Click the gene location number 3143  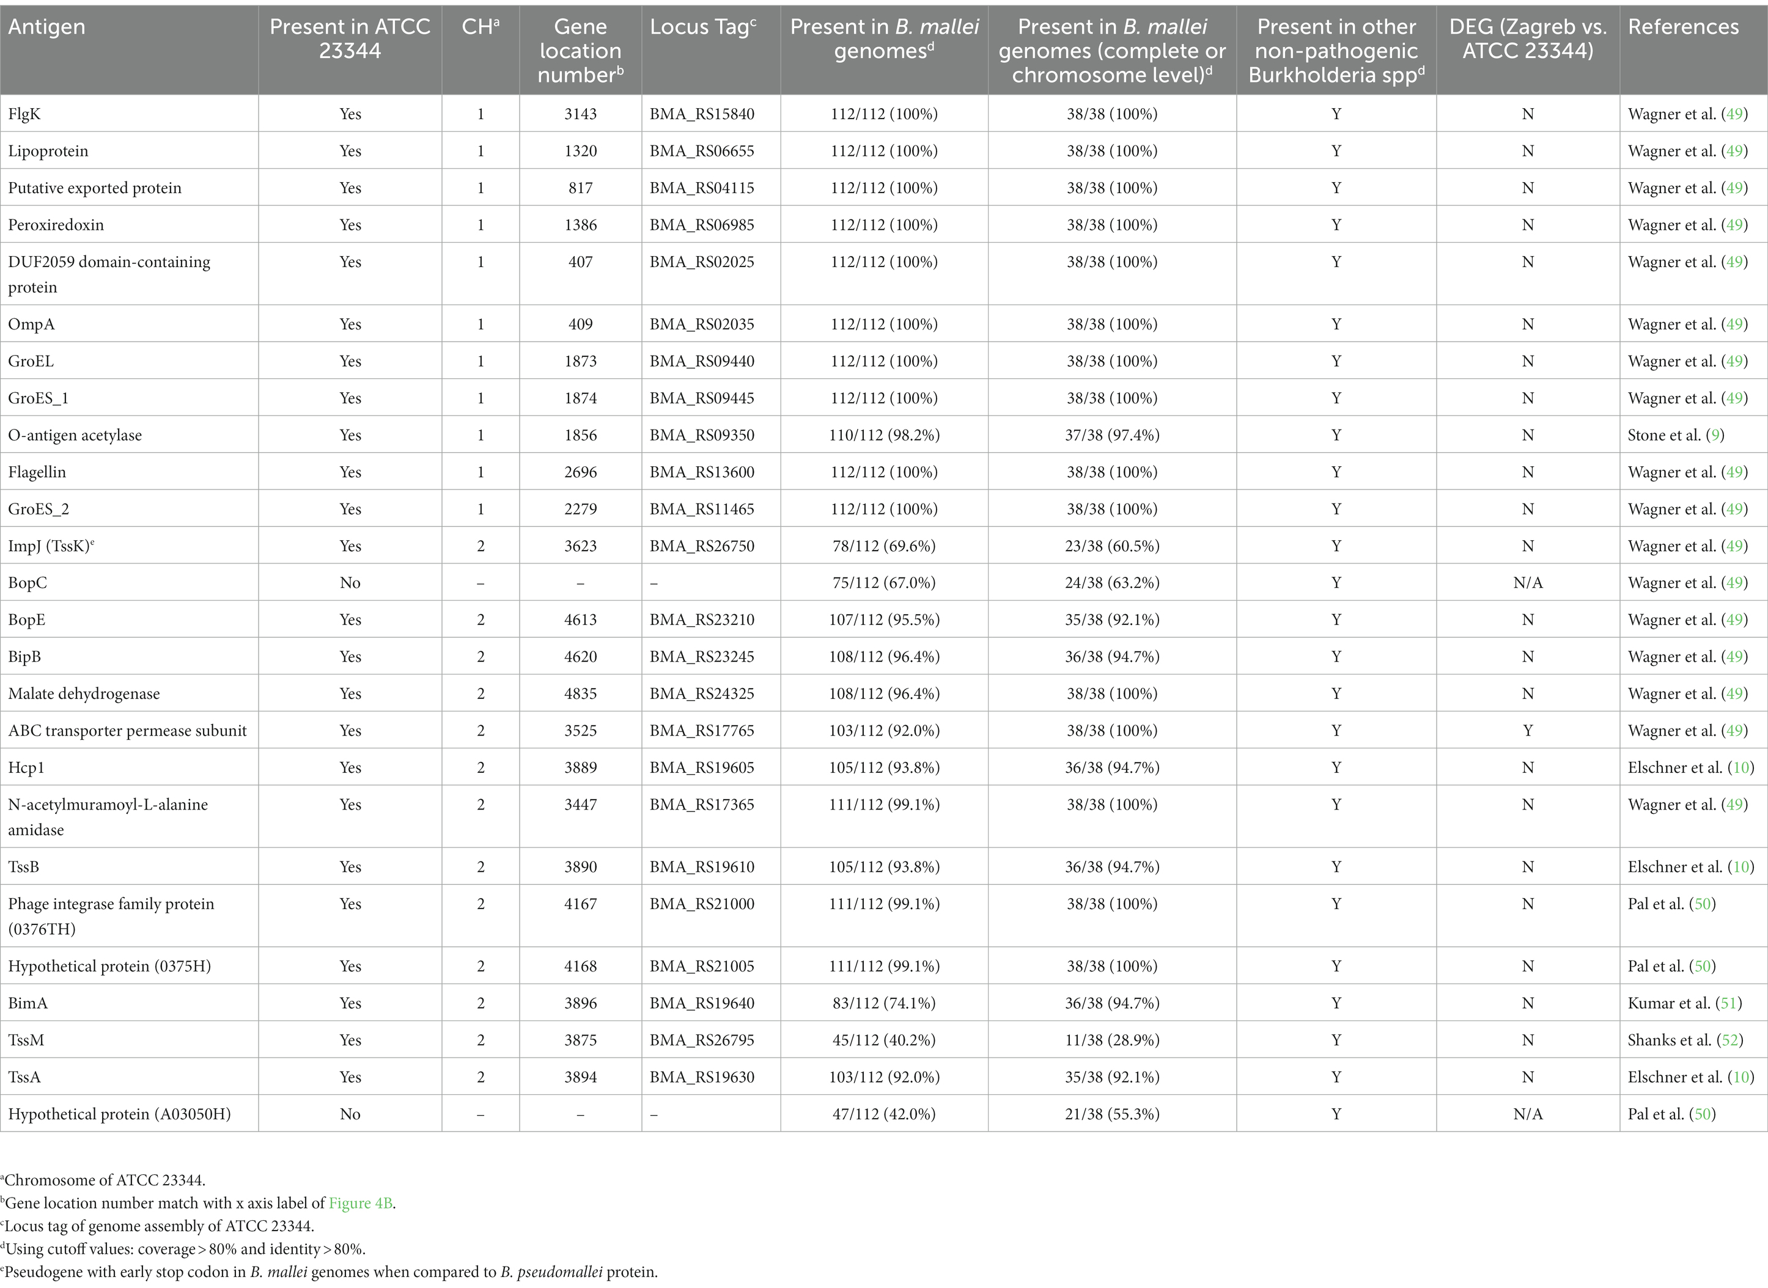(x=580, y=114)
